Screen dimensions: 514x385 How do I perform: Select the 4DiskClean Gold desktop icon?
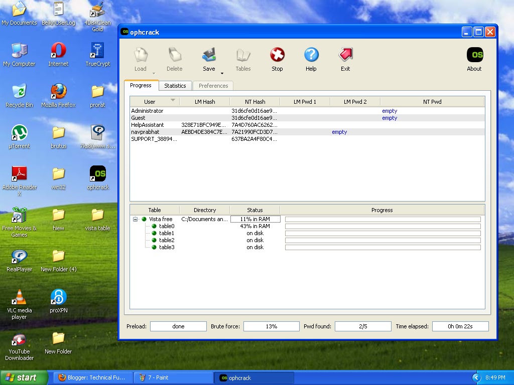coord(98,17)
